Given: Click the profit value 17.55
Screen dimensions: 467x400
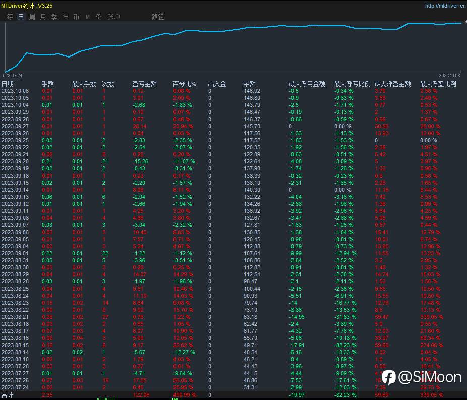Looking at the screenshot, I should (x=140, y=381).
